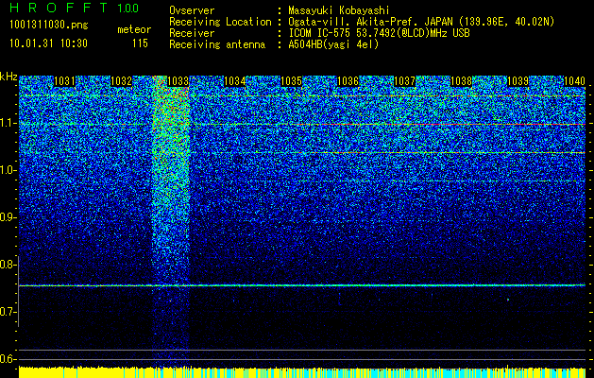Click the Receiving antenna label
Screen dimensions: 594x378
click(217, 44)
